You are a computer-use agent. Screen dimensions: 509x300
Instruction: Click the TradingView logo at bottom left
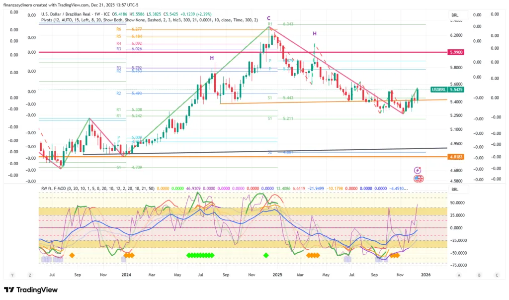click(31, 290)
